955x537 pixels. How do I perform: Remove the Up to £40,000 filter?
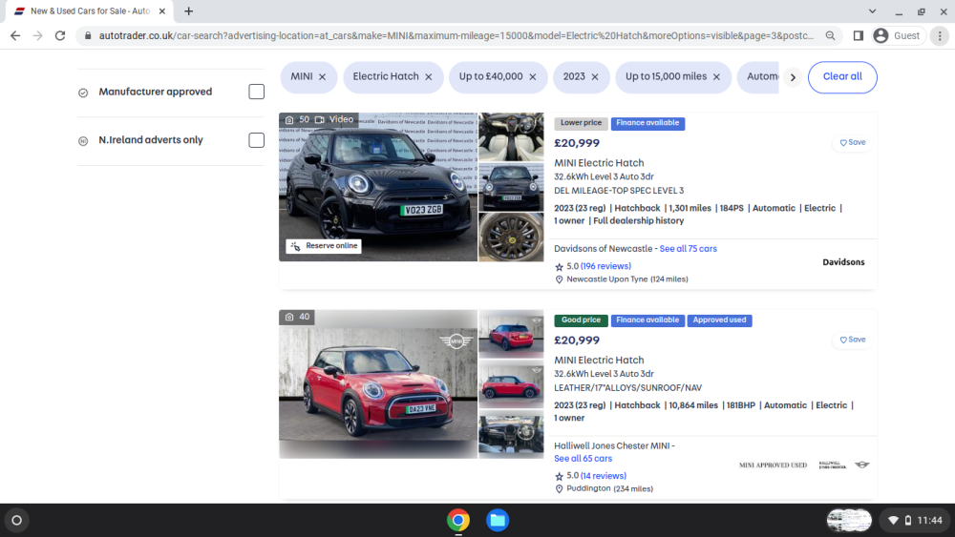point(533,76)
